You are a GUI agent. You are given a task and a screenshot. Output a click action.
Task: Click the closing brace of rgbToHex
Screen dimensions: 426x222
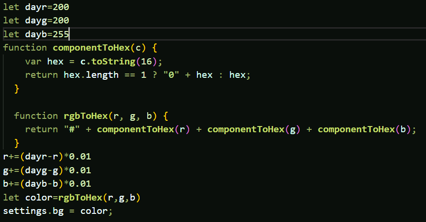pyautogui.click(x=17, y=143)
